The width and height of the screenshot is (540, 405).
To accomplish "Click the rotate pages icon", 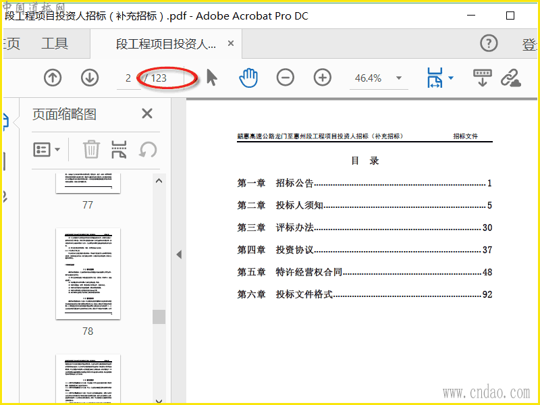I will (148, 149).
